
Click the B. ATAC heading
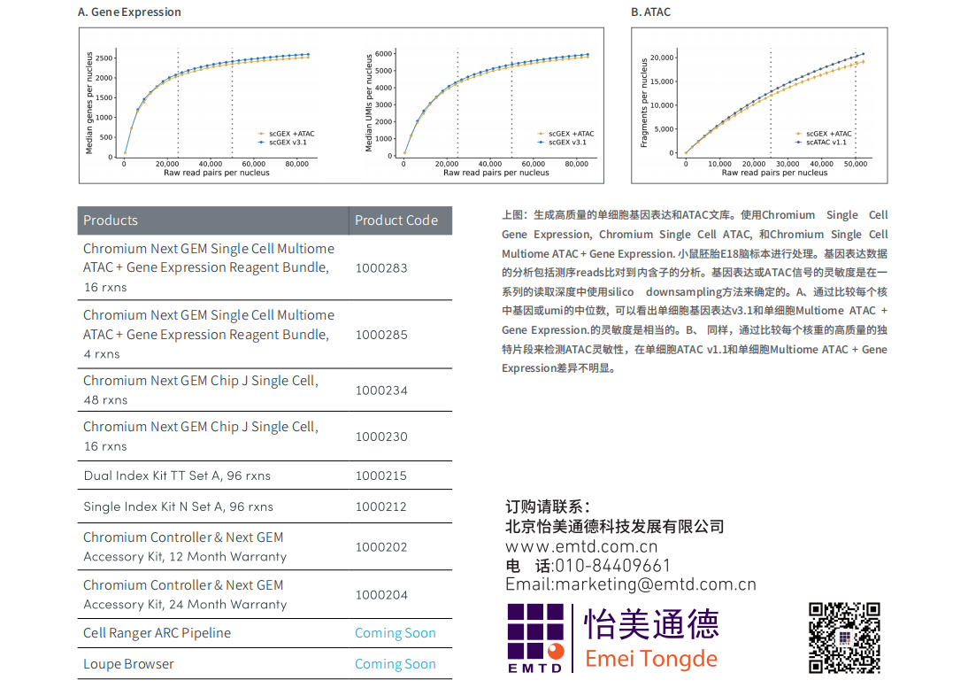[x=650, y=12]
